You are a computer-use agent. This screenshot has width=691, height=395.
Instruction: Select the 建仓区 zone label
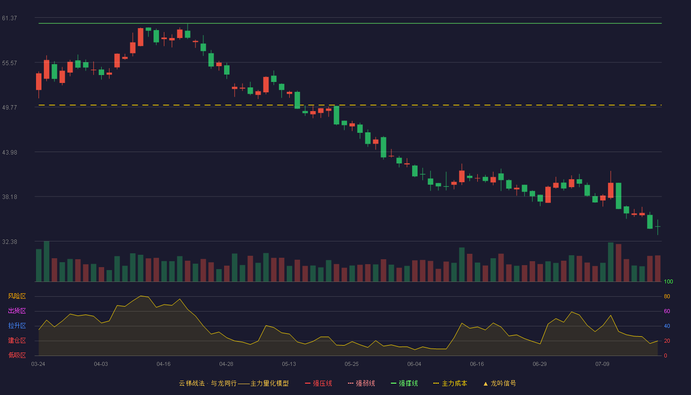click(17, 341)
